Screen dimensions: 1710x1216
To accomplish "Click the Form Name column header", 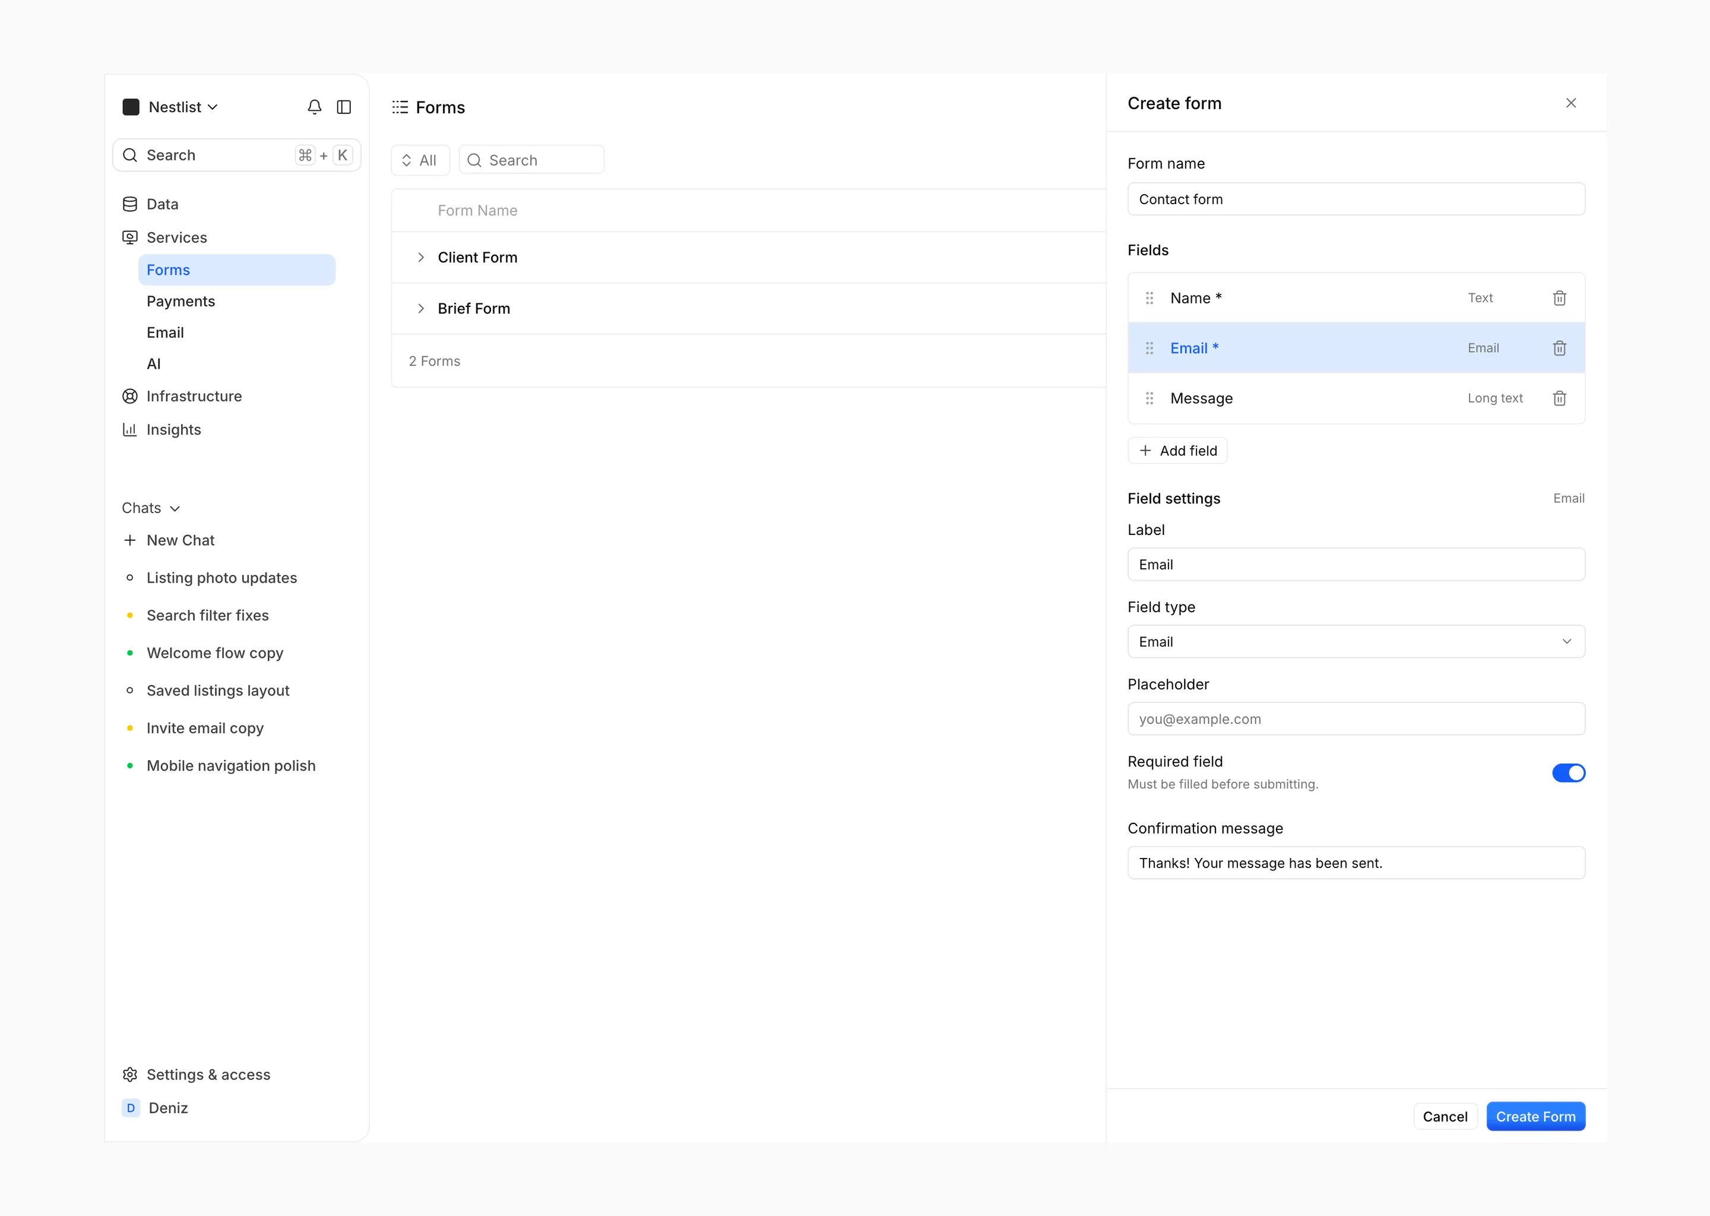I will pyautogui.click(x=477, y=210).
